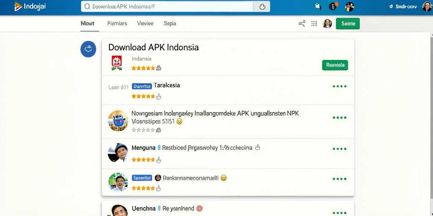The height and width of the screenshot is (216, 433).
Task: Click the empty star rating on robot row
Action: coord(143,130)
